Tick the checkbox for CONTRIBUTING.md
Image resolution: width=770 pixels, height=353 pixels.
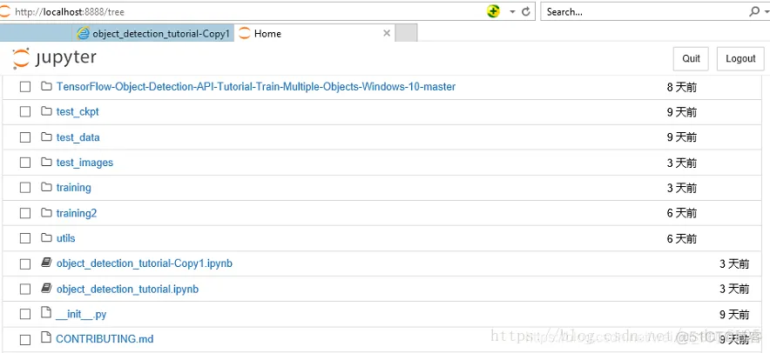tap(25, 339)
